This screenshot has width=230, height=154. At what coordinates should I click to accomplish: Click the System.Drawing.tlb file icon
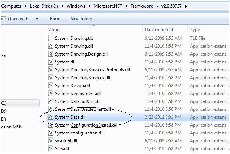pyautogui.click(x=51, y=38)
